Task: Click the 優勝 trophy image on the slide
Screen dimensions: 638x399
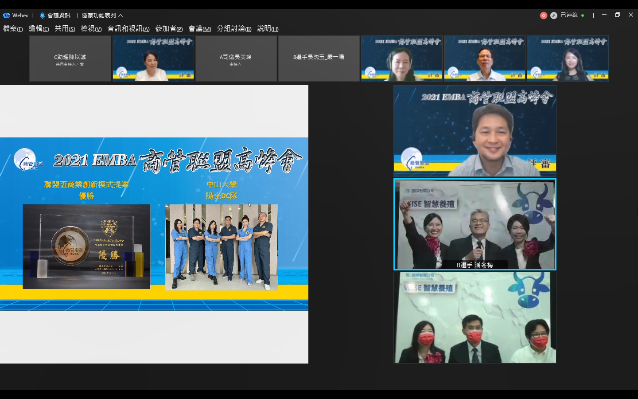Action: pyautogui.click(x=86, y=246)
